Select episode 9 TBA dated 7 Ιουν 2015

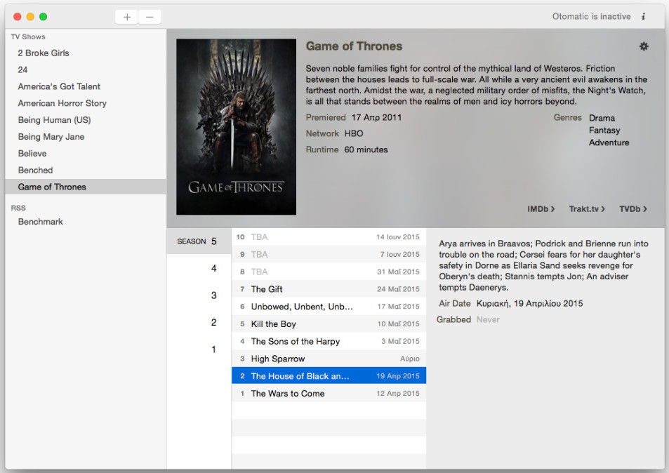pos(329,254)
